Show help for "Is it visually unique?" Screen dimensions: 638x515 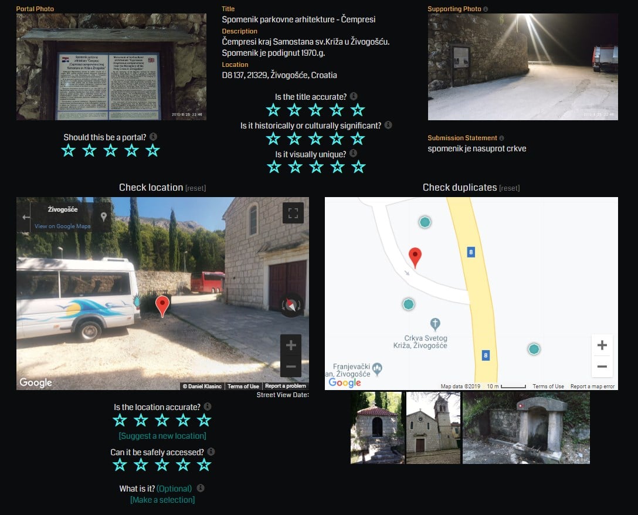[353, 153]
